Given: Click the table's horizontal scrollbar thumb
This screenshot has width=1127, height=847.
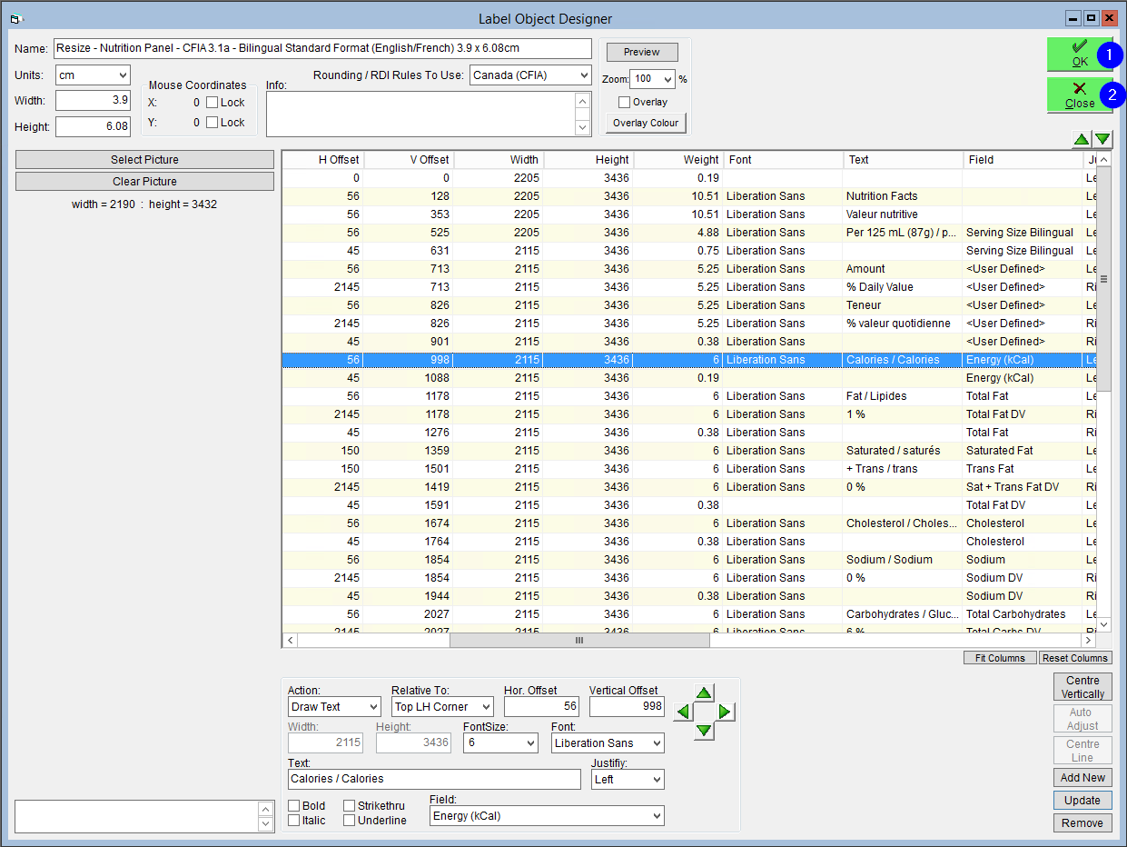Looking at the screenshot, I should coord(579,641).
